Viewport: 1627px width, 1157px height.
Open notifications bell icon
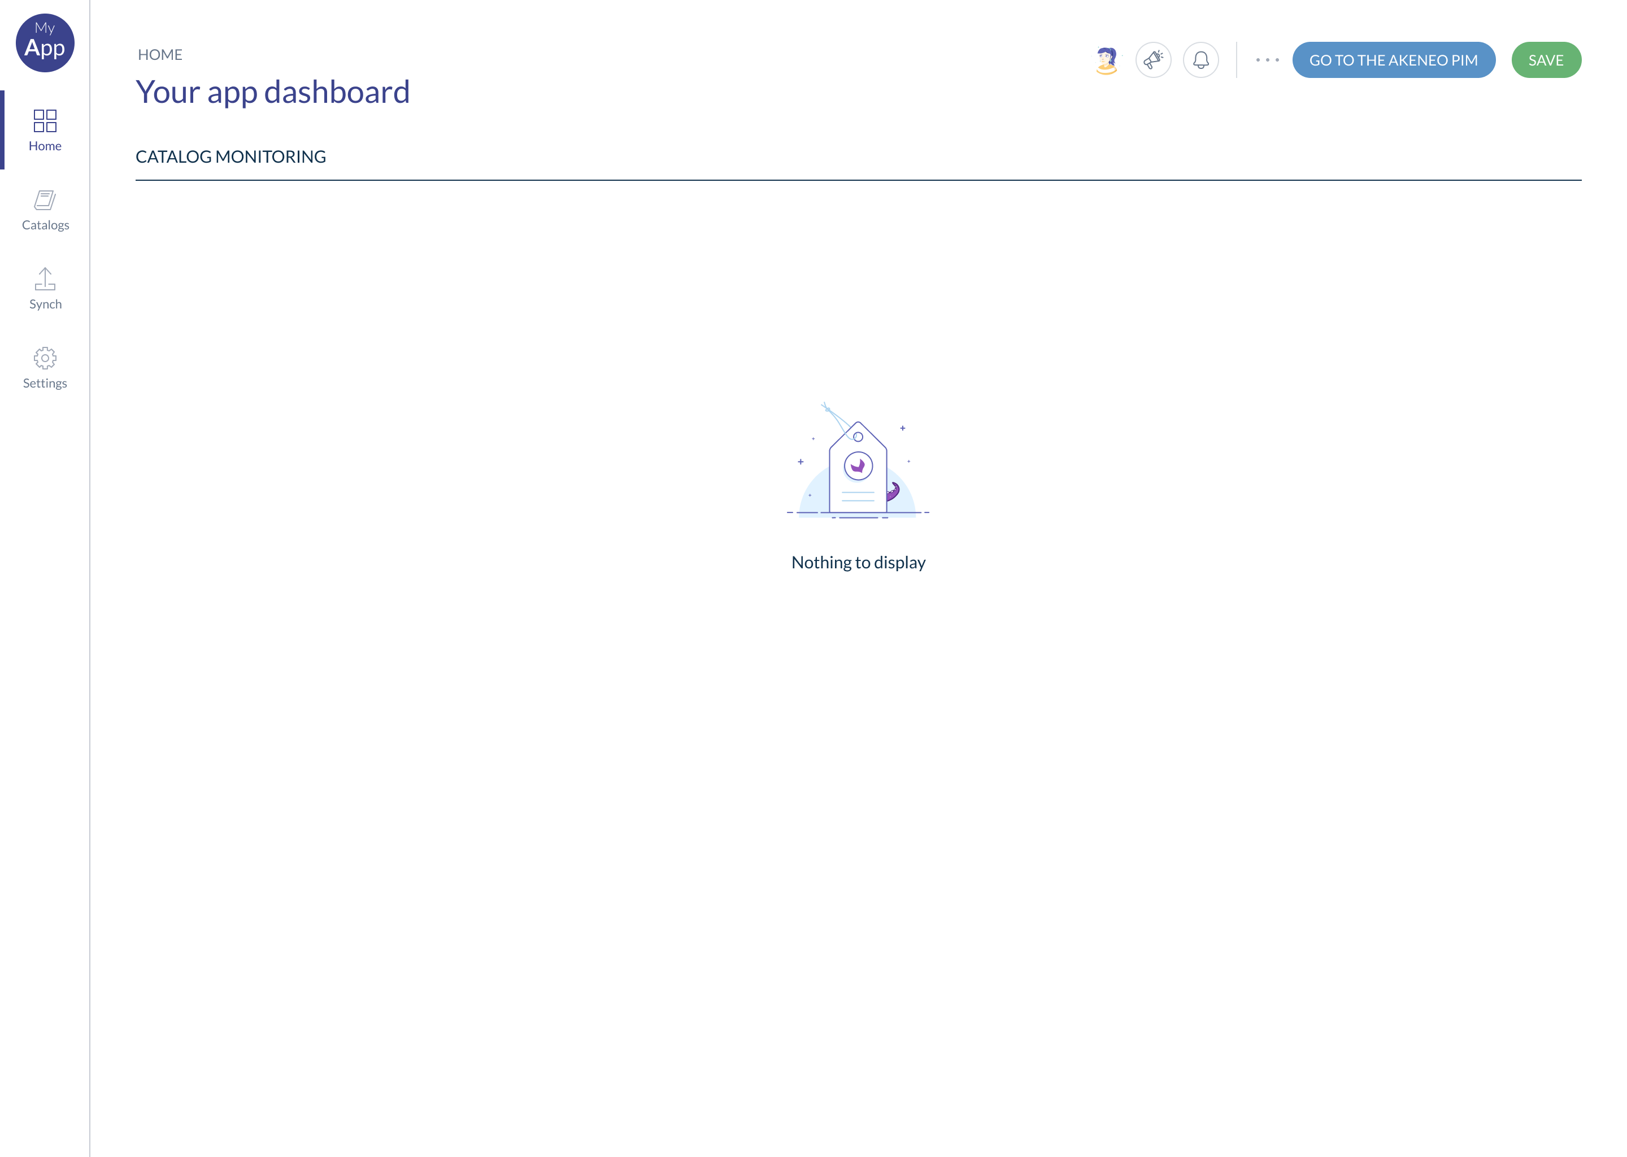click(x=1200, y=60)
